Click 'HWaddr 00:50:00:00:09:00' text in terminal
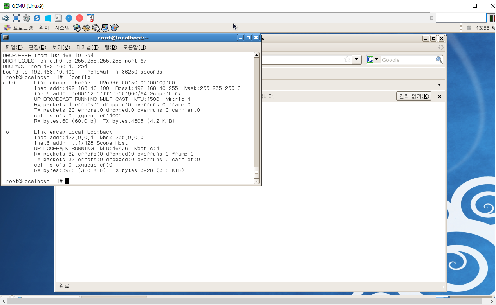Viewport: 496px width, 305px height. pos(137,83)
